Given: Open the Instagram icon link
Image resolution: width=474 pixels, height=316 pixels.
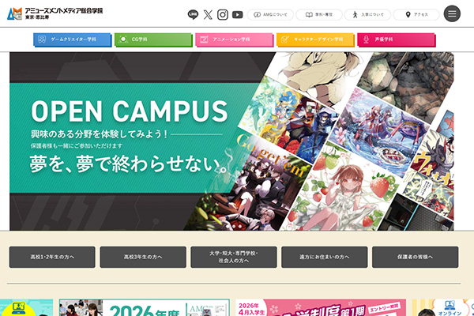Looking at the screenshot, I should [x=223, y=14].
